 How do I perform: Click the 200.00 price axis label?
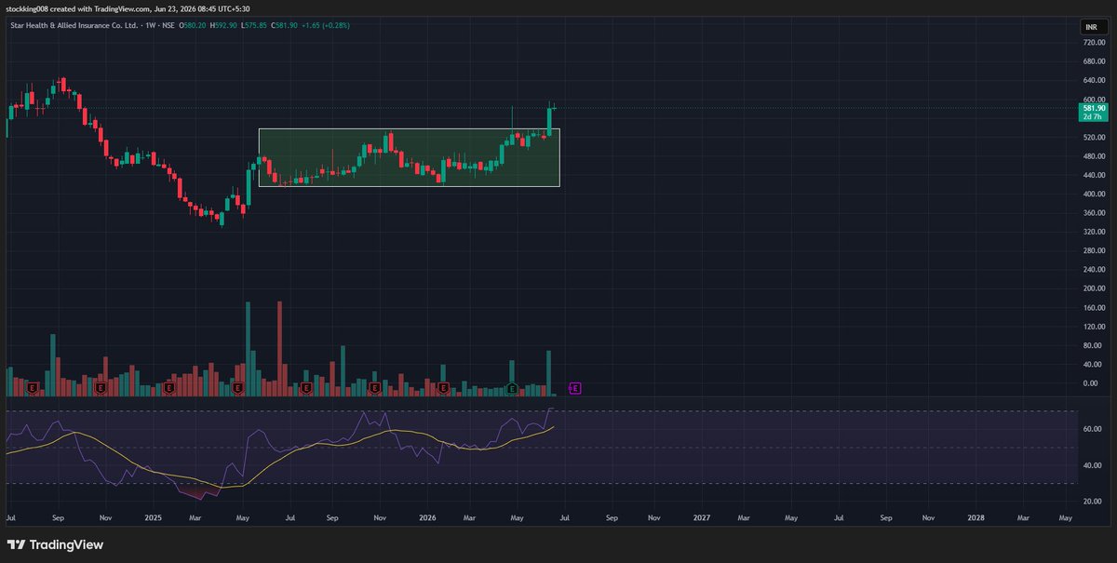coord(1093,289)
